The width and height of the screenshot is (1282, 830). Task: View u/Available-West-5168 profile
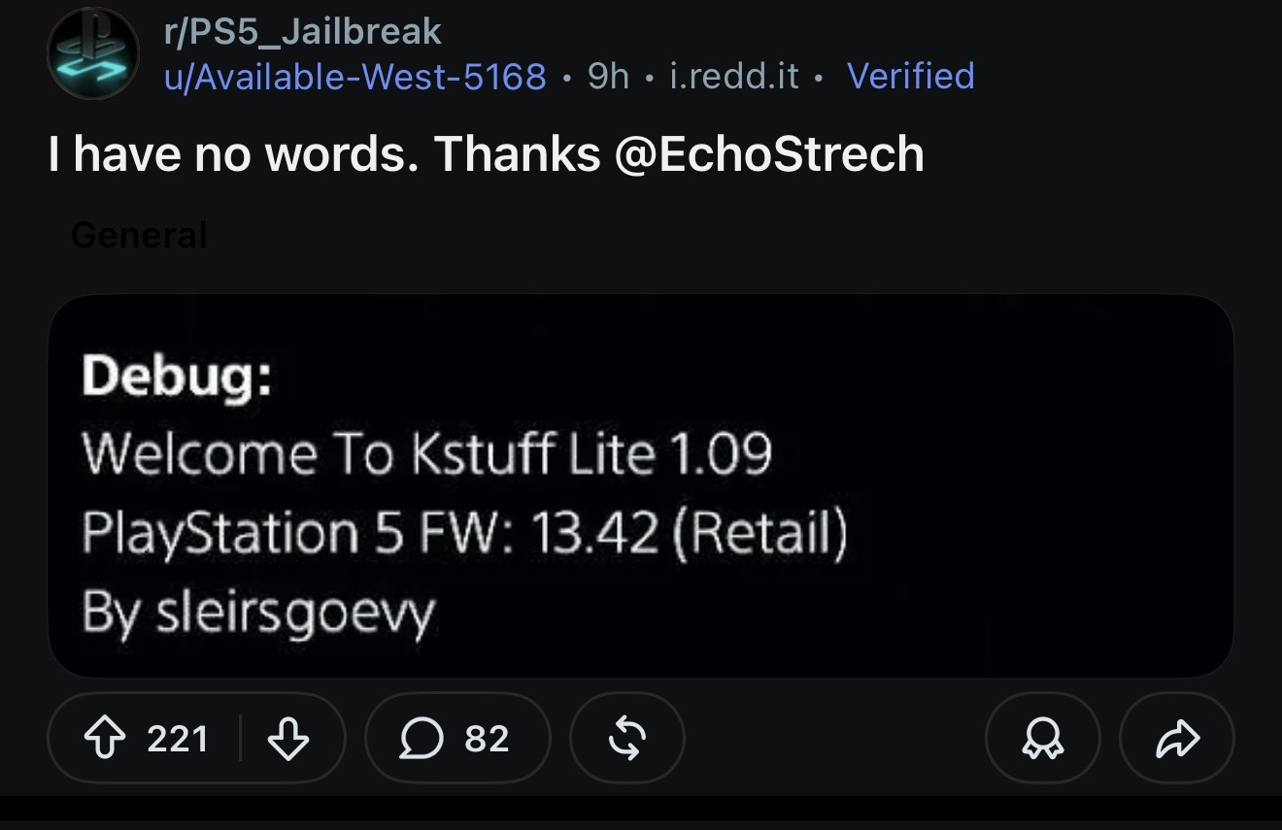(354, 76)
